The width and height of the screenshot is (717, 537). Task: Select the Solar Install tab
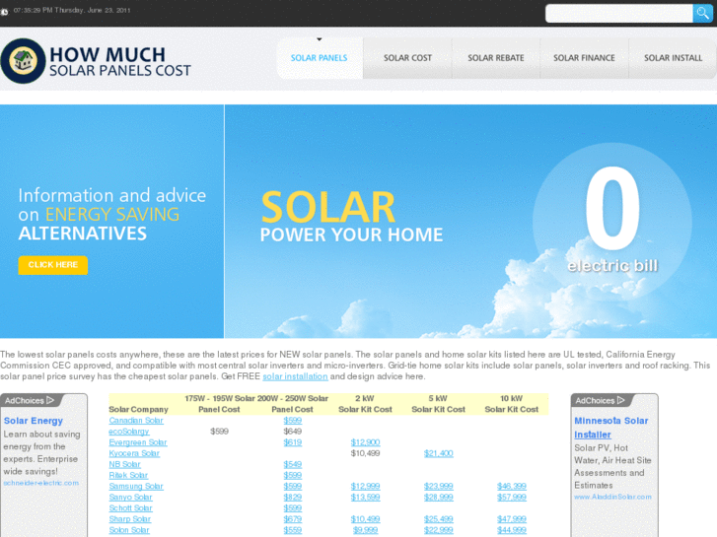pyautogui.click(x=673, y=58)
